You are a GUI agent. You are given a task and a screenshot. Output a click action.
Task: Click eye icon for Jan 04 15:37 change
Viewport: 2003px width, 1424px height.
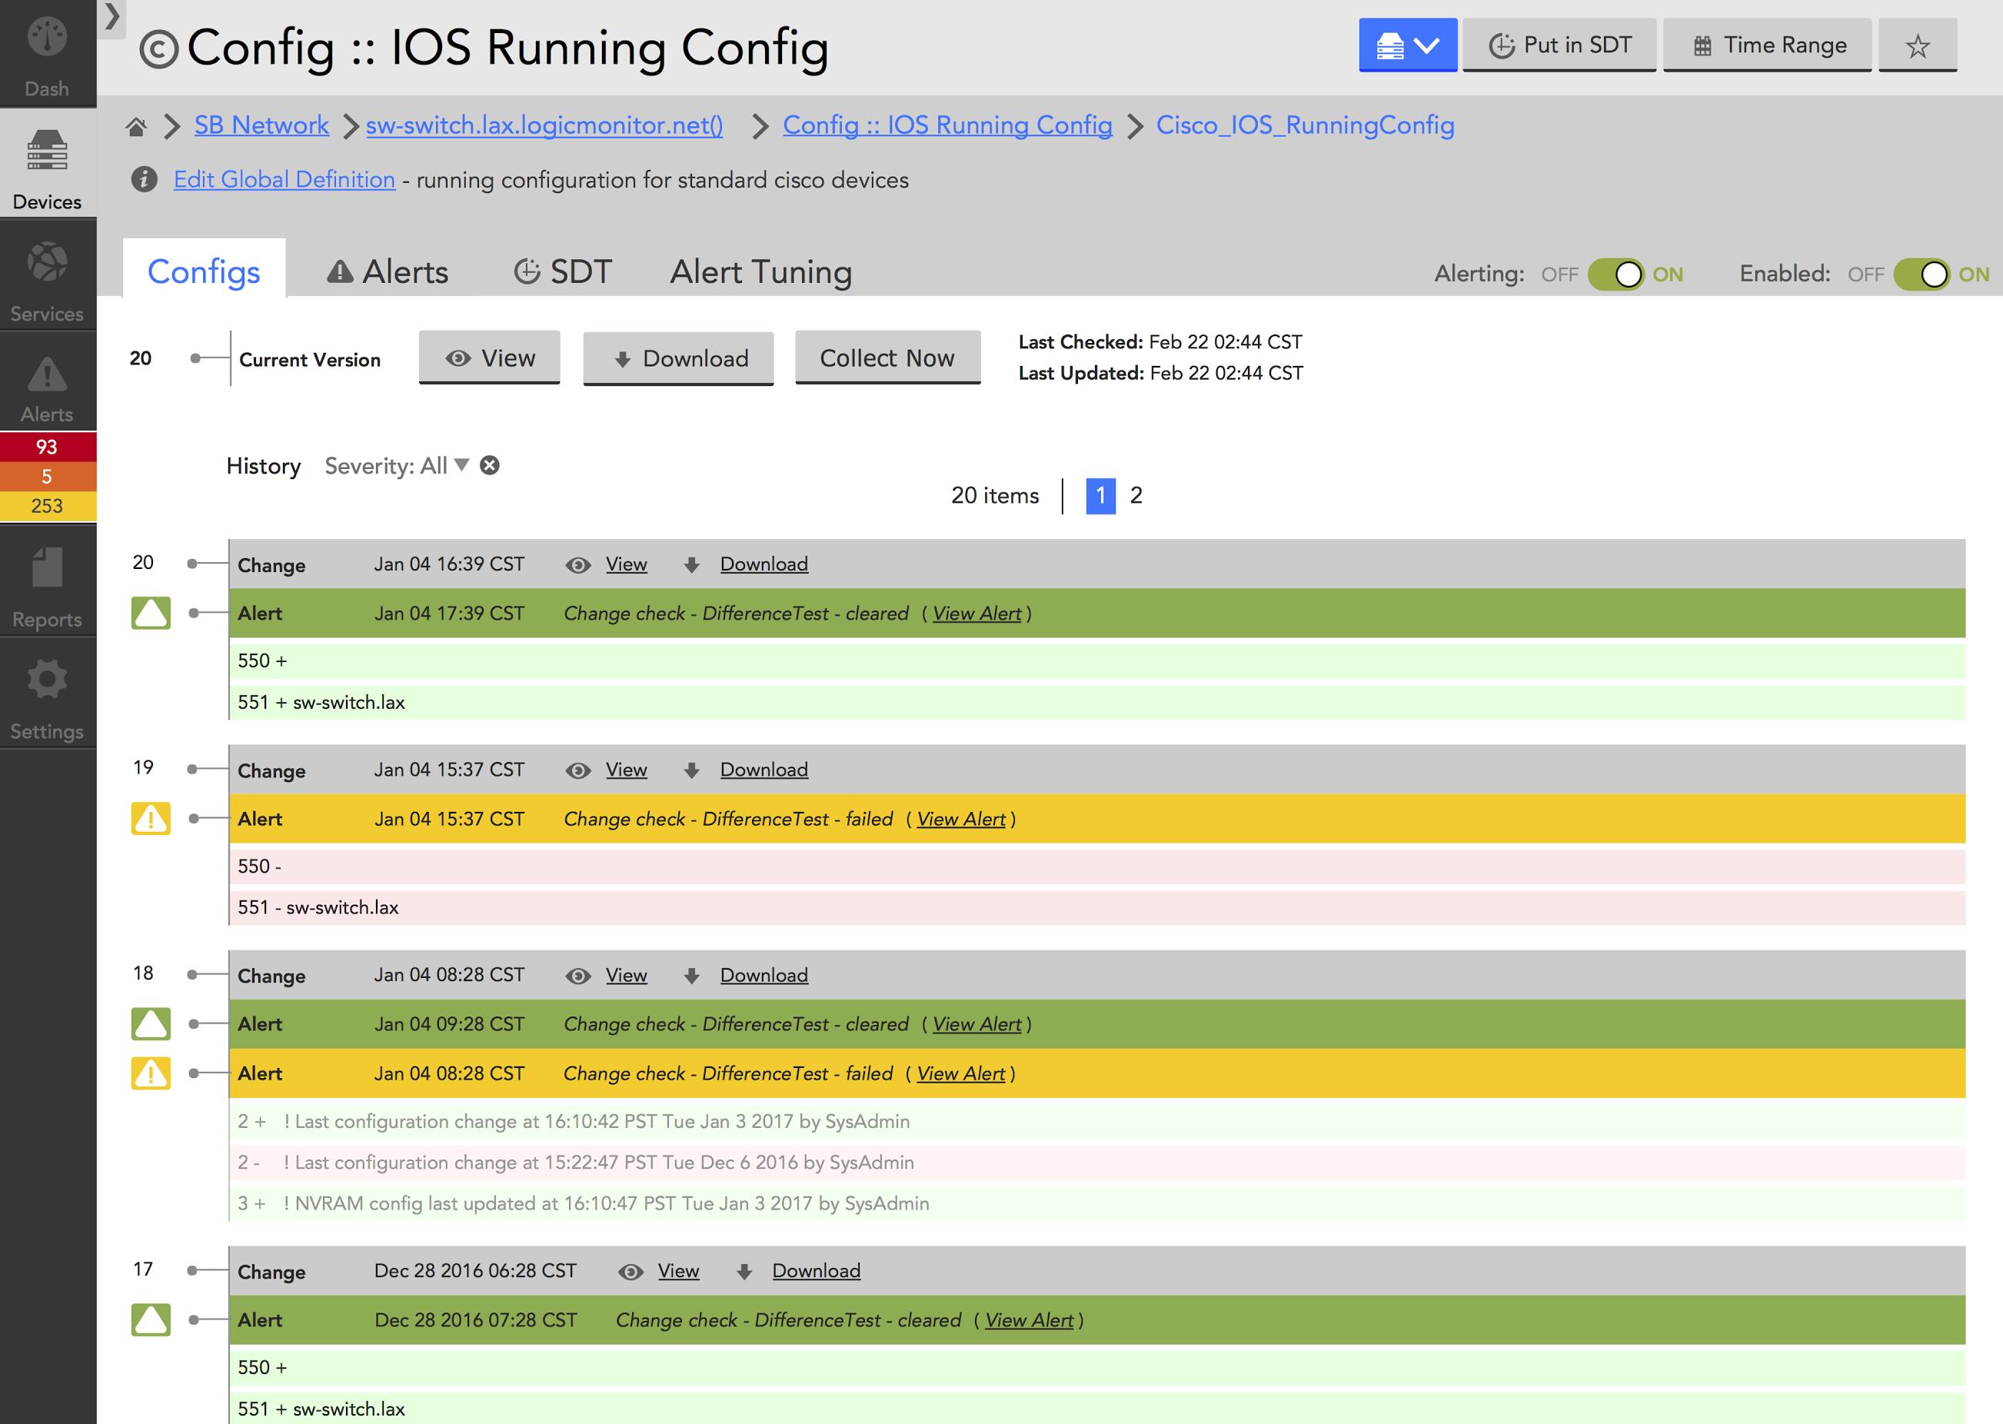[577, 770]
